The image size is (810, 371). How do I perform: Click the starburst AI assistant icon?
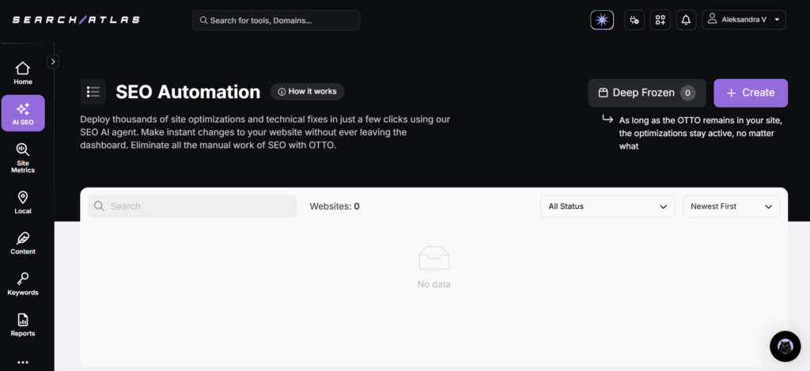pos(602,20)
